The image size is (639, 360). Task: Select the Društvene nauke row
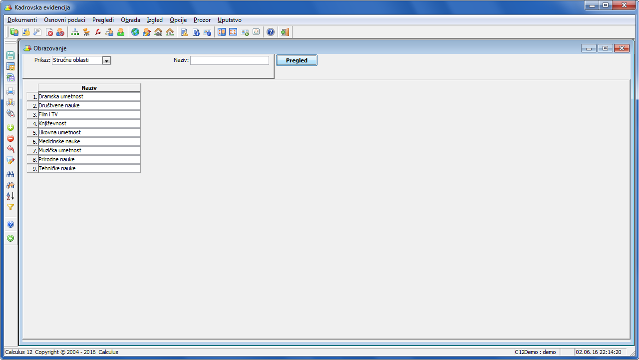[x=89, y=105]
